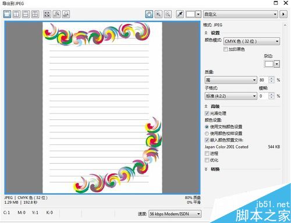This screenshot has height=223, width=291.
Task: Click the quality percentage field showing 80
Action: (264, 80)
